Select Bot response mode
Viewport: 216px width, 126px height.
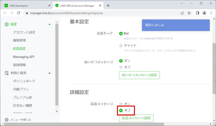pyautogui.click(x=121, y=34)
